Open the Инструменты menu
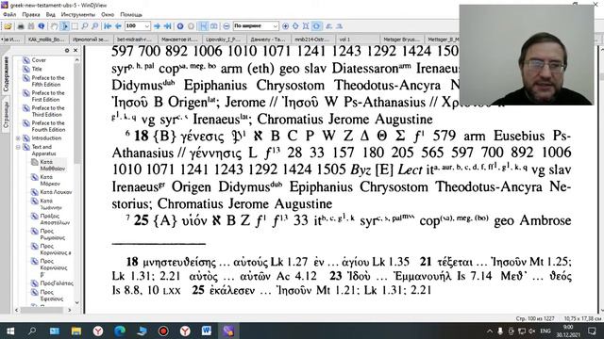 [78, 15]
